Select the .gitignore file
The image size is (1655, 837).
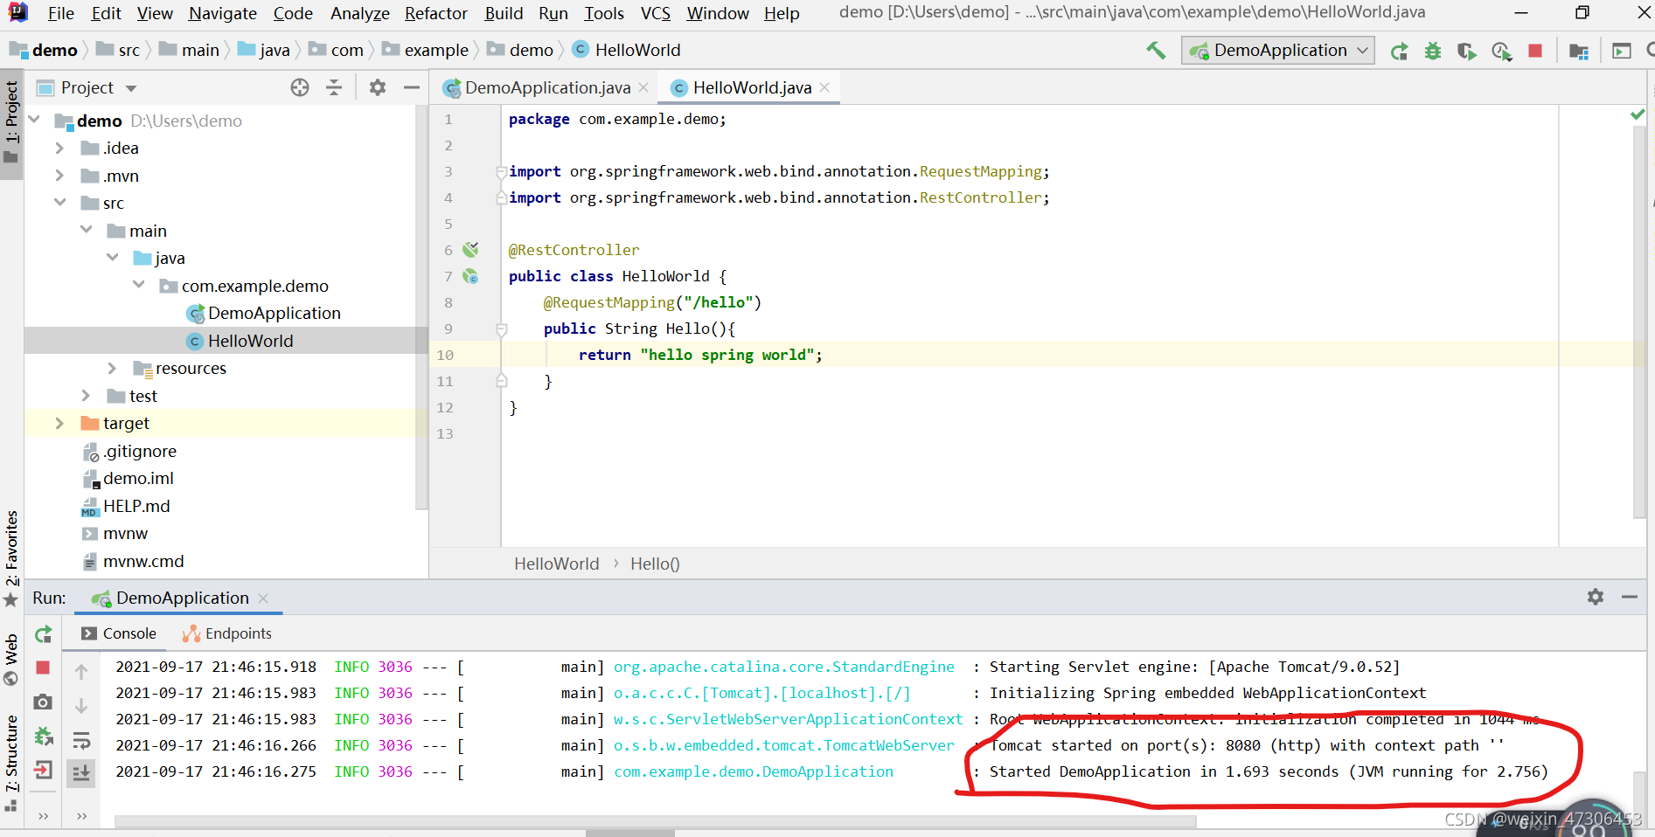coord(140,451)
